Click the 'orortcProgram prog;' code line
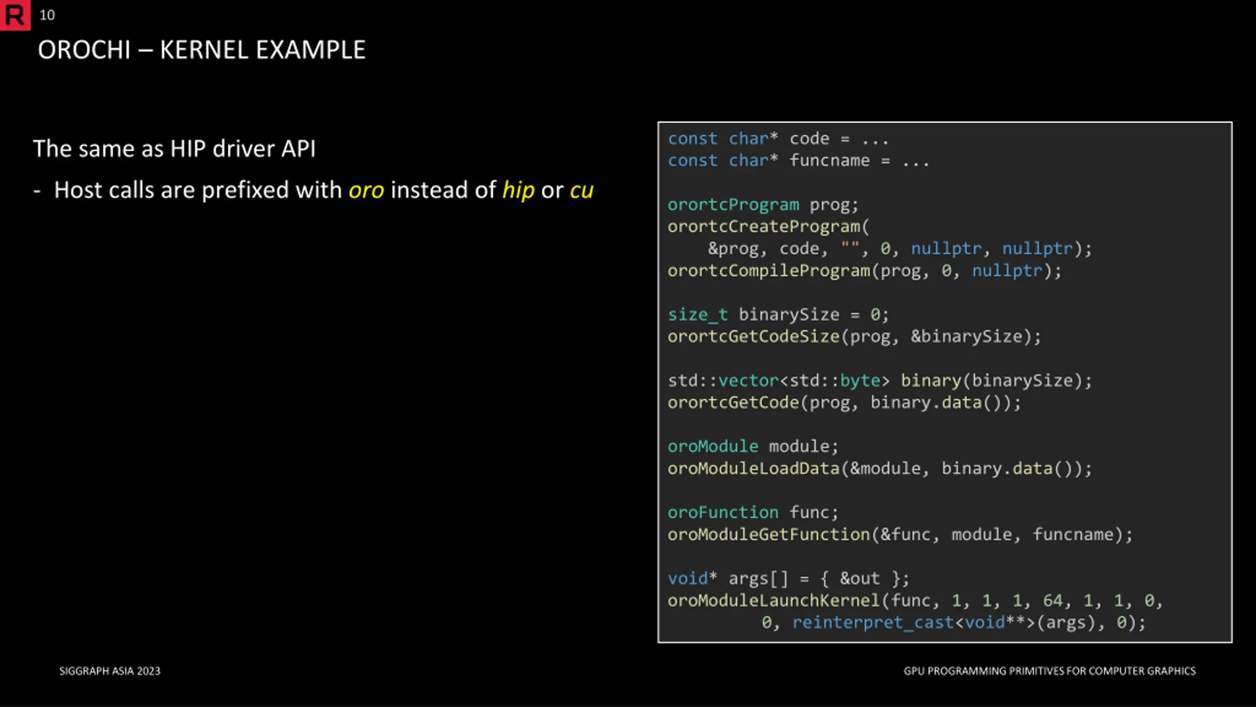This screenshot has width=1256, height=707. coord(763,205)
